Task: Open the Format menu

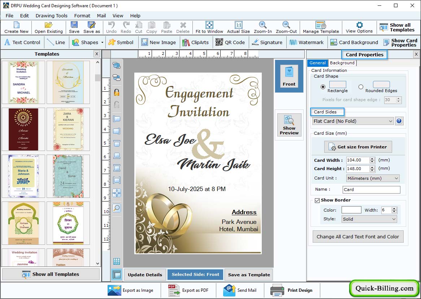Action: [82, 16]
